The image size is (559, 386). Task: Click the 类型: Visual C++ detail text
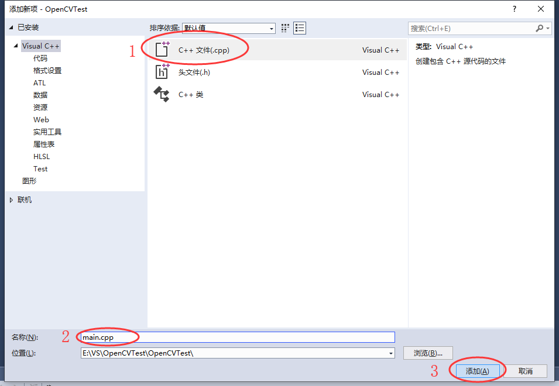point(444,47)
